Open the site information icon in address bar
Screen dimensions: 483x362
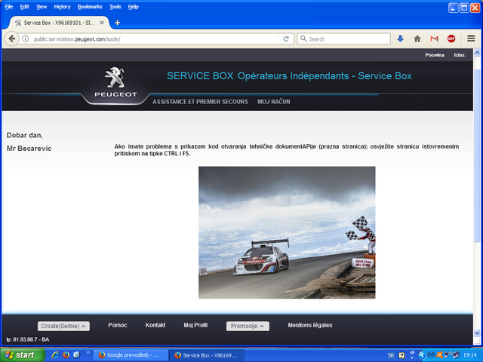tap(25, 38)
